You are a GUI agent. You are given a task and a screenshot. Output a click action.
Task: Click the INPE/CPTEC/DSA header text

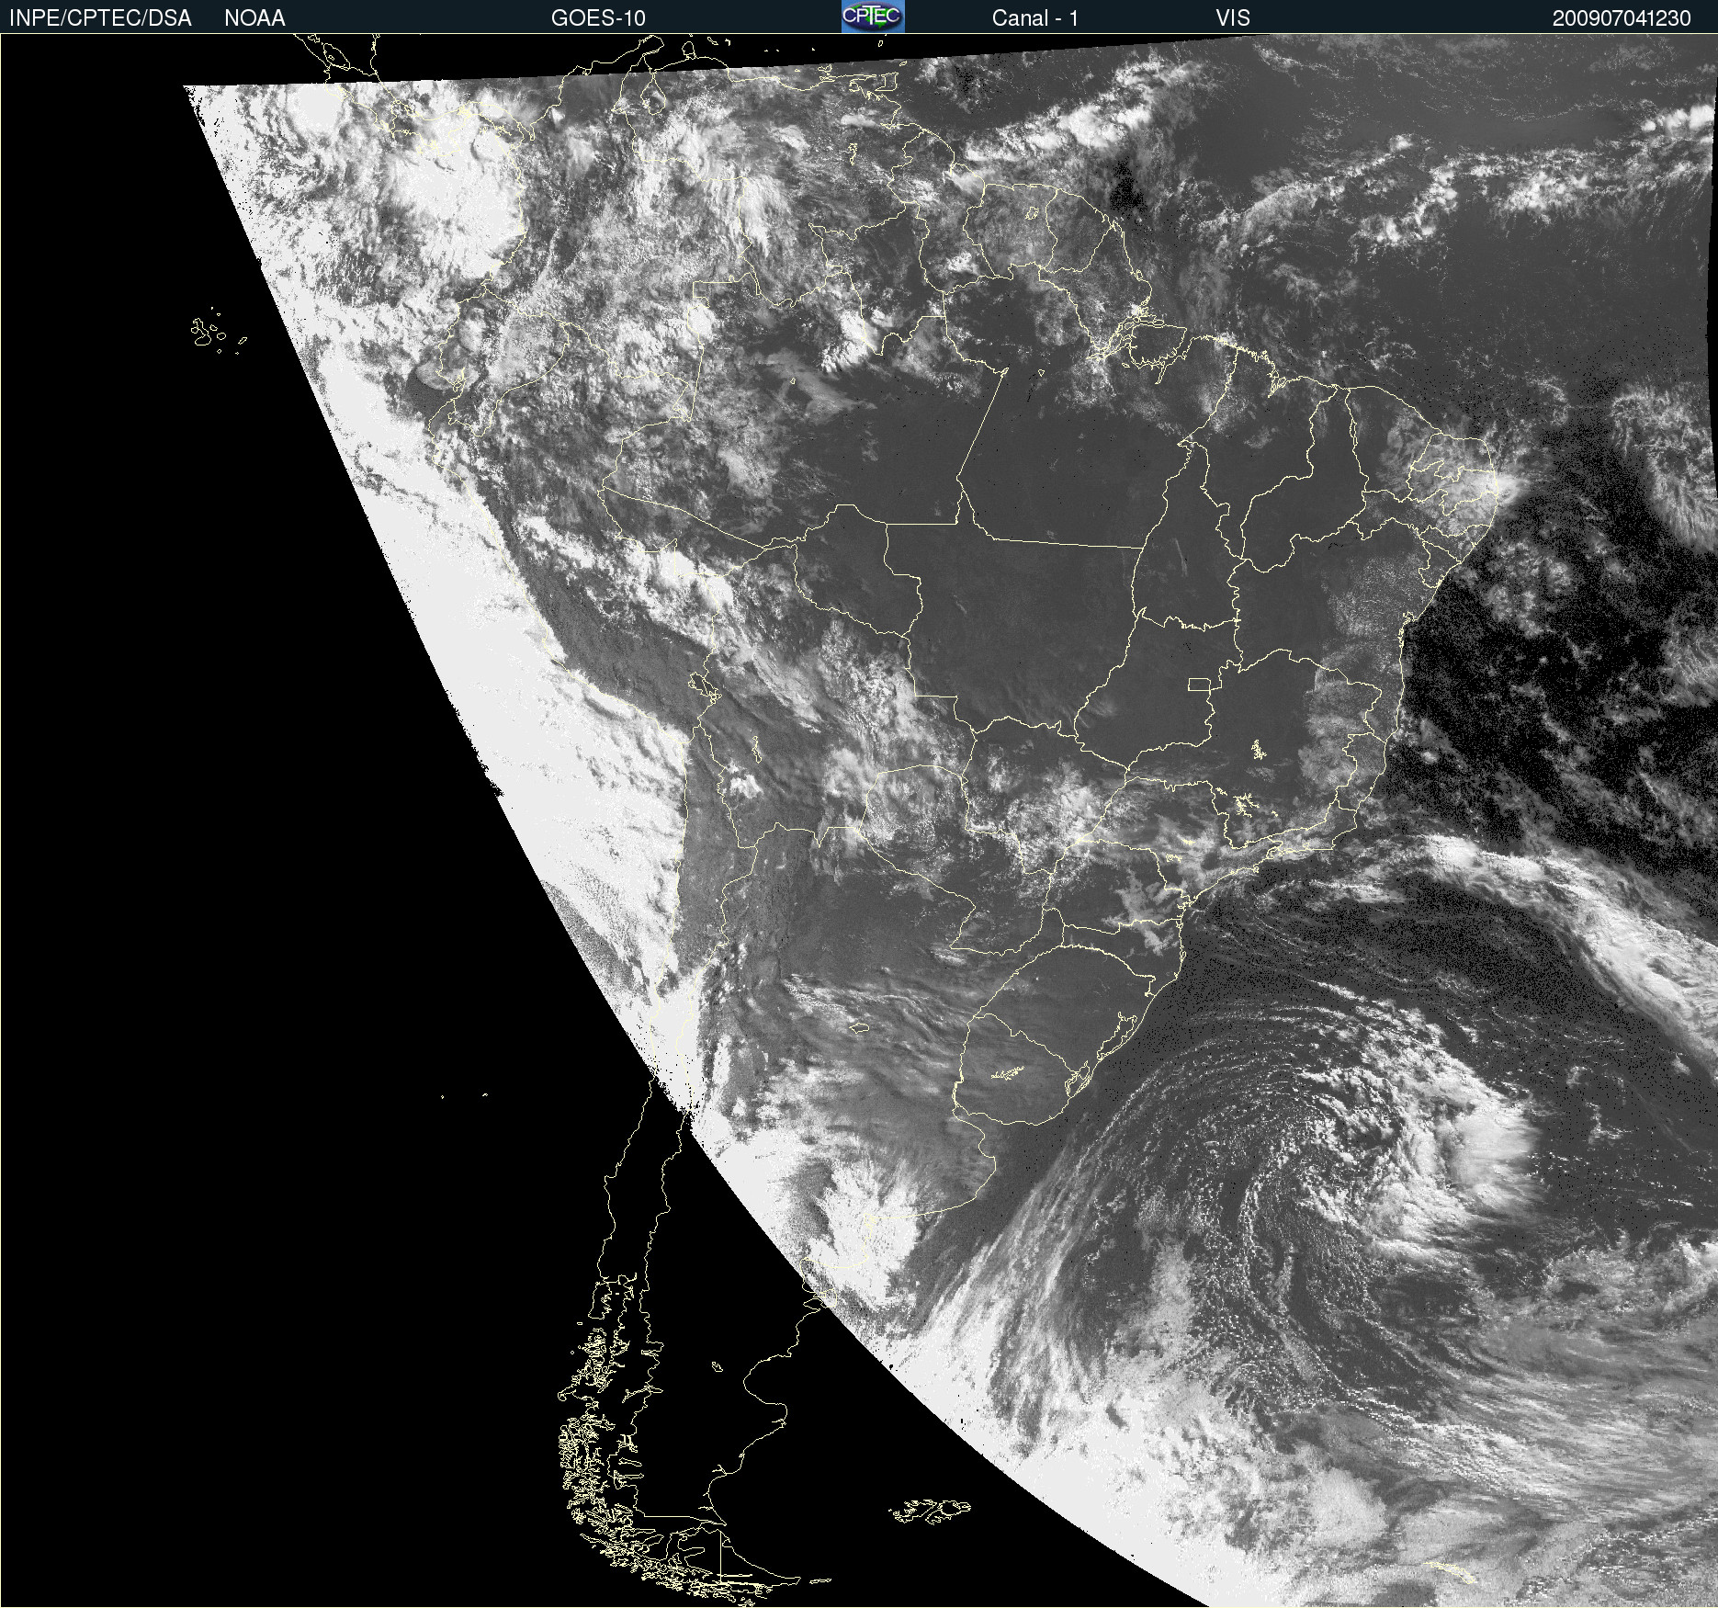(x=100, y=18)
